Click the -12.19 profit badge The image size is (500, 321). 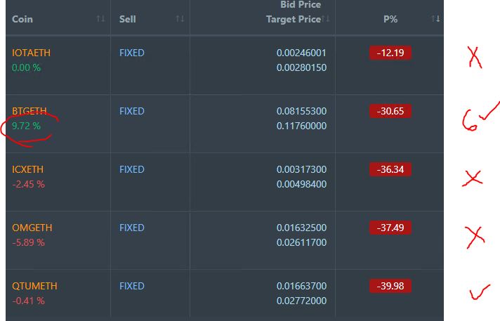tap(390, 53)
